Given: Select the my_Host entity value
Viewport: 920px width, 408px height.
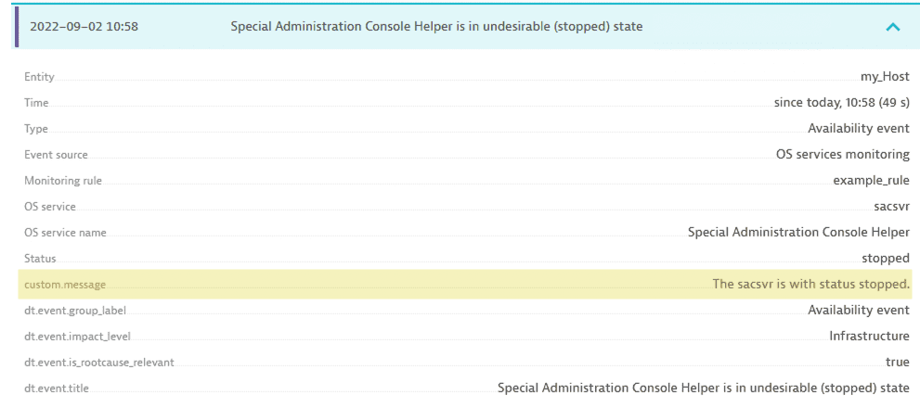Looking at the screenshot, I should pos(885,77).
